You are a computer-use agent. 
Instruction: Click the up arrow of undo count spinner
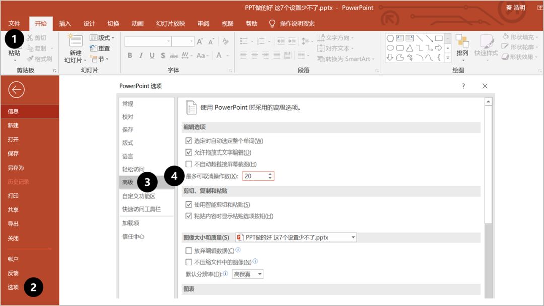(270, 174)
